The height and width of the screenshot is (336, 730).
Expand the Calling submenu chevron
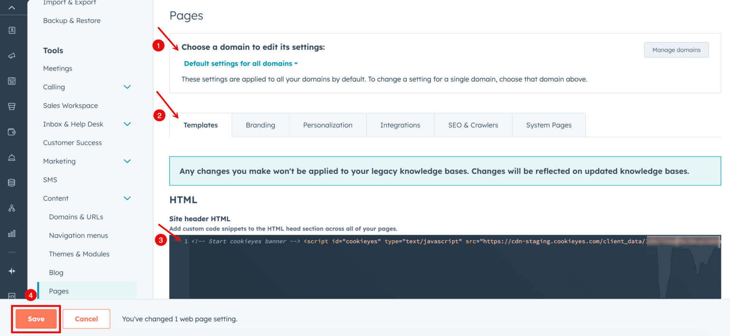pyautogui.click(x=127, y=87)
